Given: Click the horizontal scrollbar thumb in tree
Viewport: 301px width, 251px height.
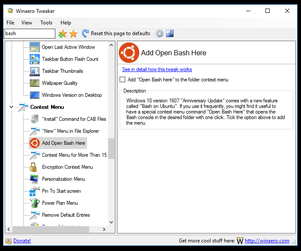Looking at the screenshot, I should click(51, 229).
